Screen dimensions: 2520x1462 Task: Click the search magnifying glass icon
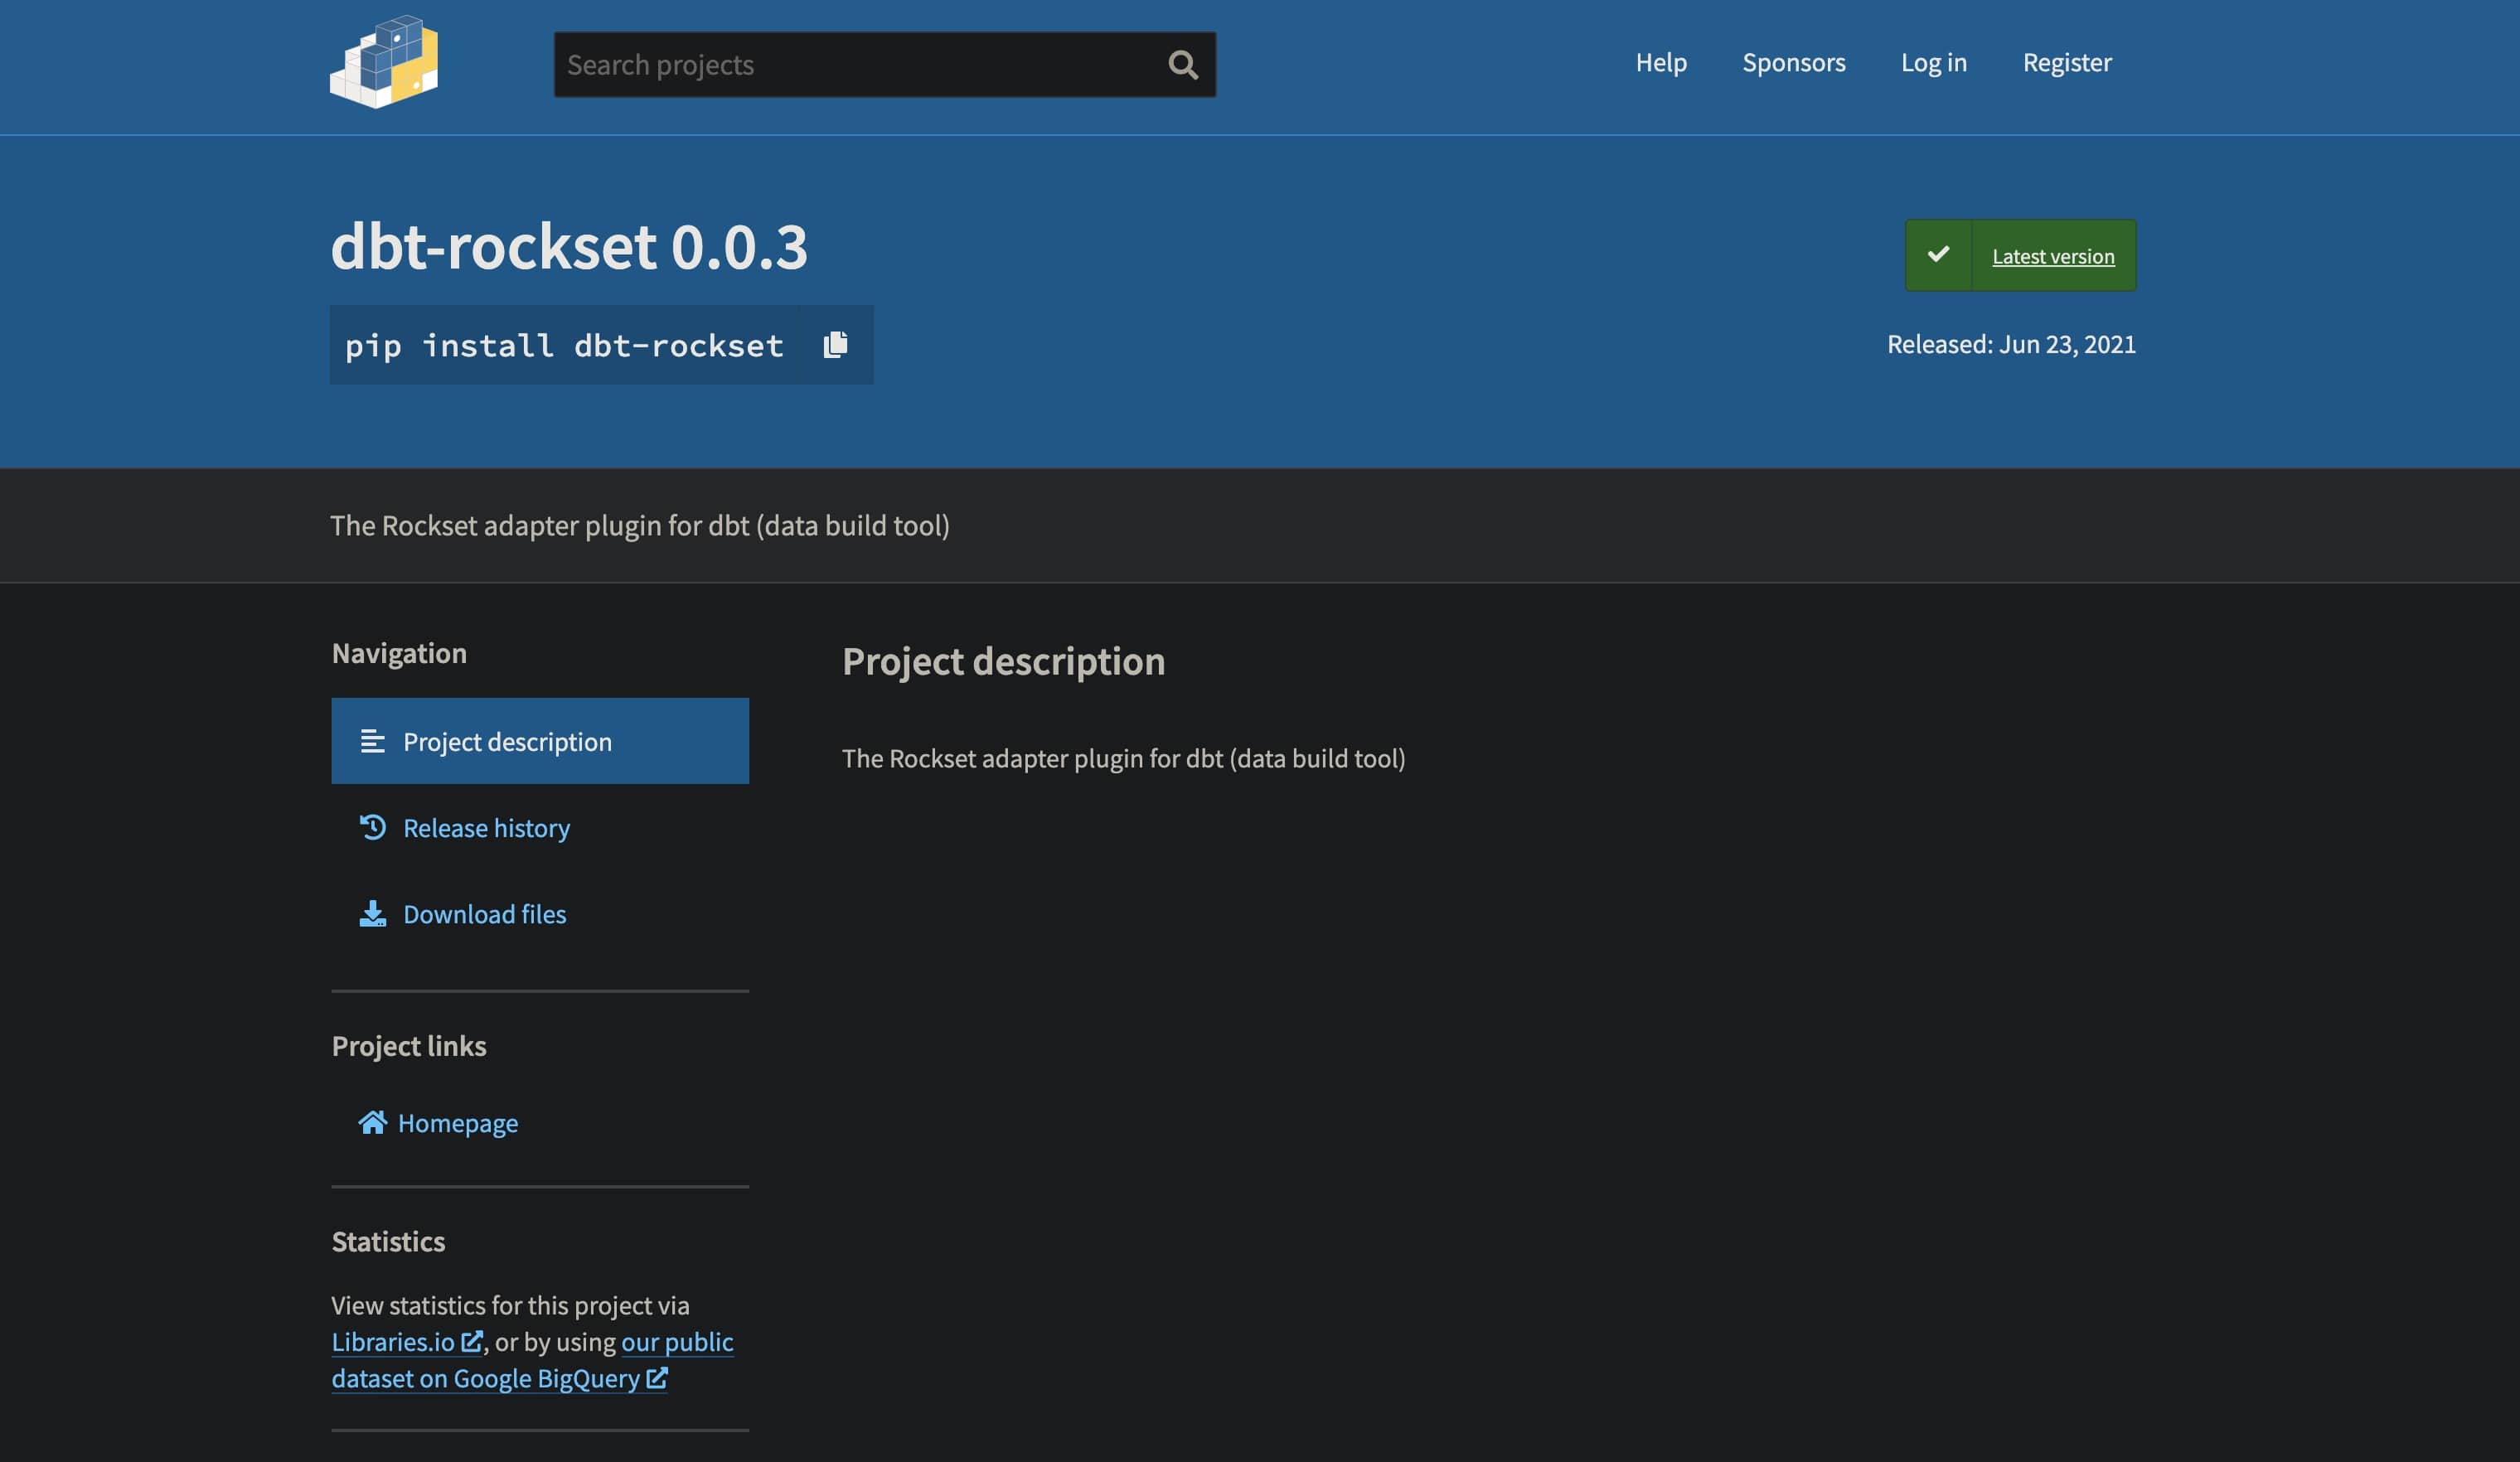(x=1182, y=63)
